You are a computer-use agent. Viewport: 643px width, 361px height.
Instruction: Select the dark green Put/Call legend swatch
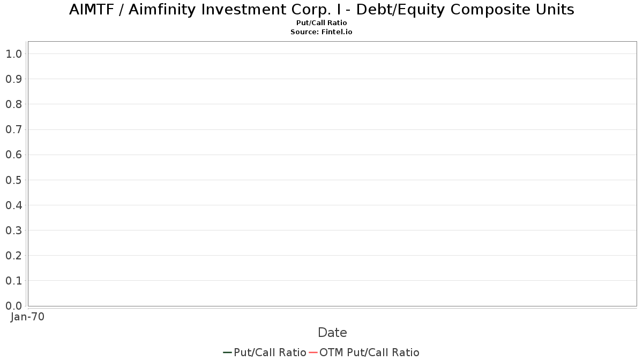point(227,352)
